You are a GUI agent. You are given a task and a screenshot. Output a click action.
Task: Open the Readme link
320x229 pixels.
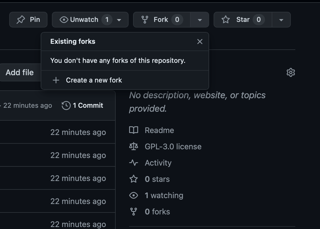pos(159,130)
